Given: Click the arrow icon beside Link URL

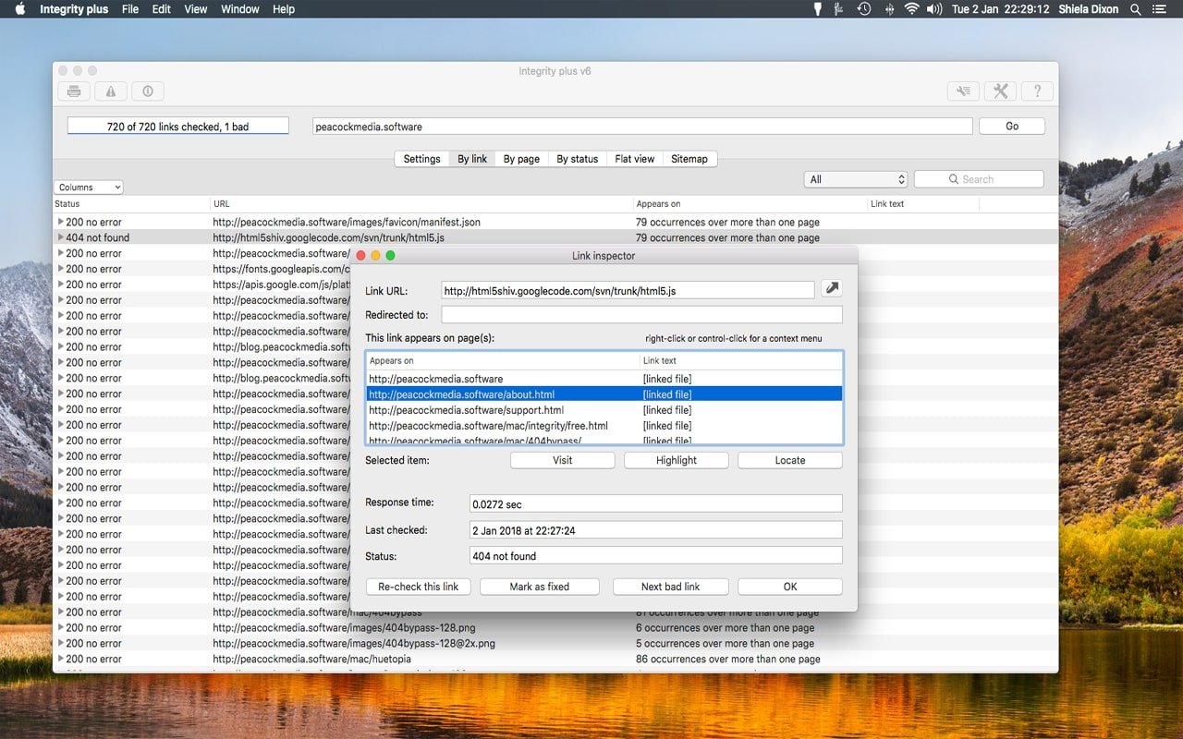Looking at the screenshot, I should 832,289.
